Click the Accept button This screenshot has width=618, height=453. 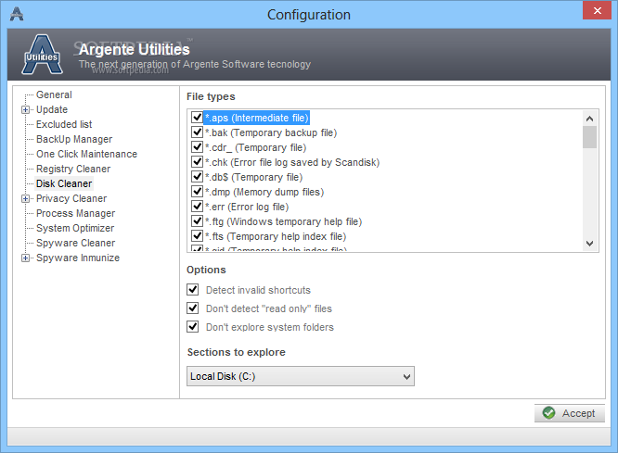pyautogui.click(x=569, y=413)
